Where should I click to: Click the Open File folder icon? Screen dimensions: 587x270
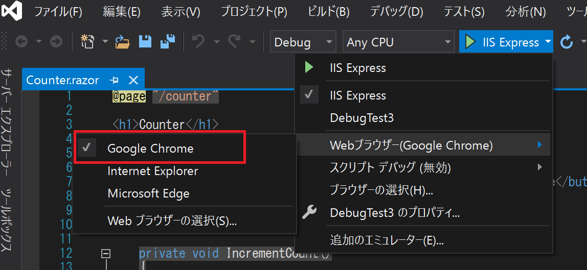click(122, 42)
